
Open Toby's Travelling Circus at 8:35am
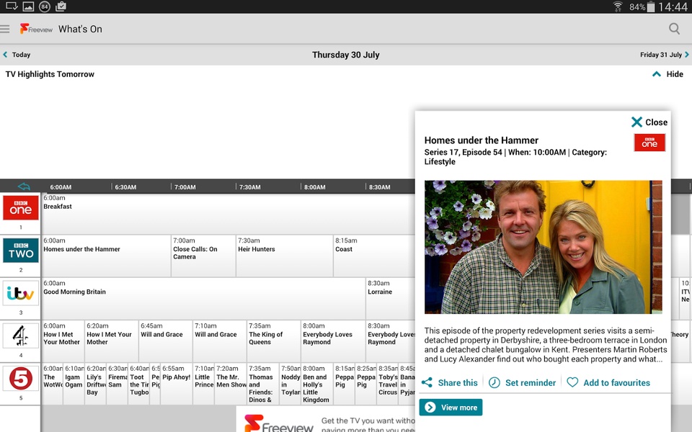(388, 384)
